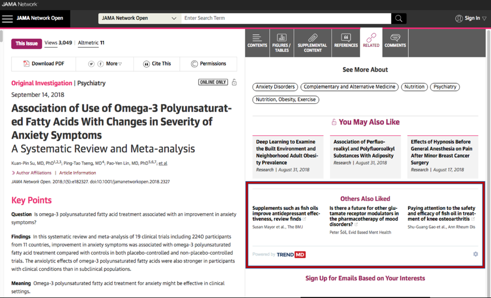The image size is (491, 298).
Task: Select the Anxiety Disorders topic tag
Action: coord(275,87)
